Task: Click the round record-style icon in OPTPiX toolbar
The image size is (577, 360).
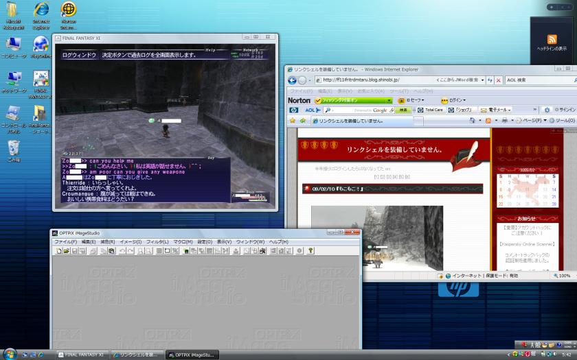Action: [299, 250]
